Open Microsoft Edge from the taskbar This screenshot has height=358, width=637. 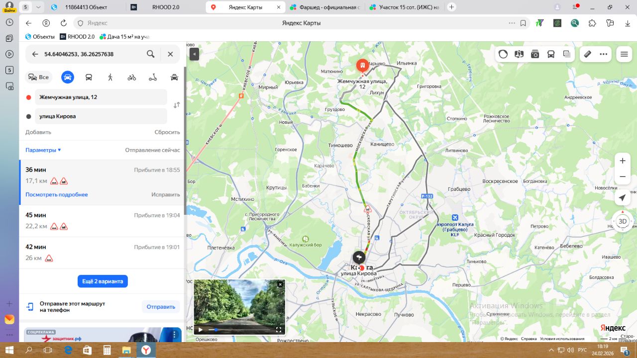(68, 351)
